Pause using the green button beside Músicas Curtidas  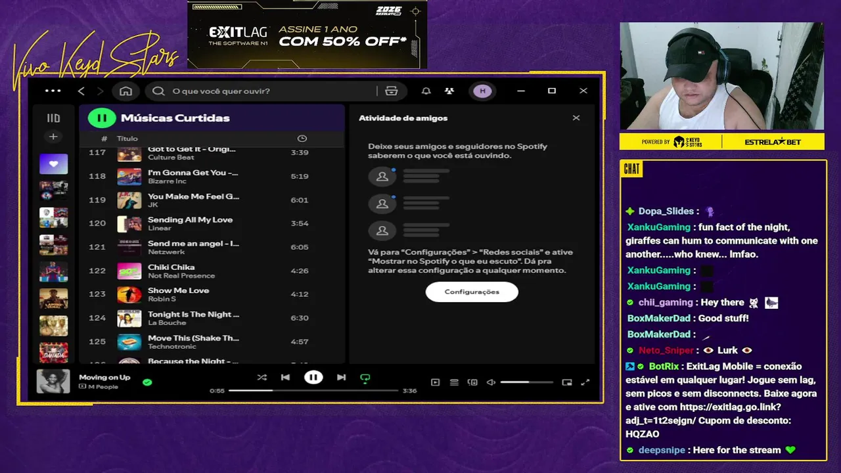coord(102,118)
